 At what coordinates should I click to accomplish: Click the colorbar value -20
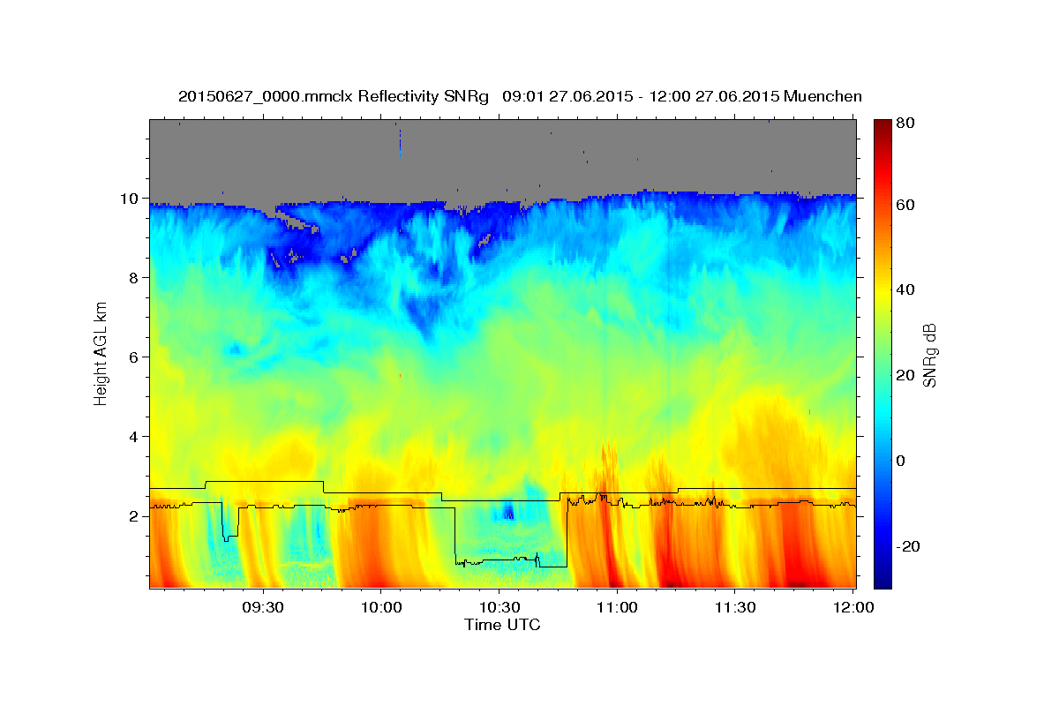pyautogui.click(x=906, y=547)
